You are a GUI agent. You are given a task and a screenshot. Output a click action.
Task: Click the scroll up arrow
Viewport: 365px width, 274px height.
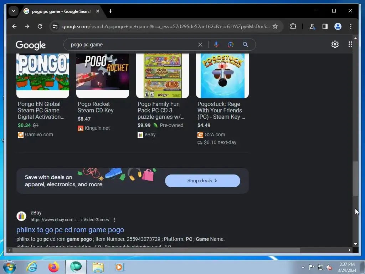click(355, 38)
